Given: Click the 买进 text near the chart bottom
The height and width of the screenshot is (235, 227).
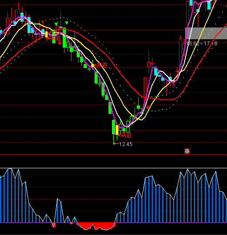Looking at the screenshot, I should coord(126,135).
